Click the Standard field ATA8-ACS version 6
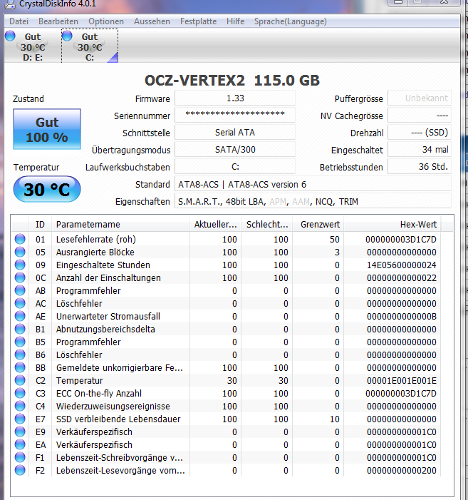 click(313, 184)
